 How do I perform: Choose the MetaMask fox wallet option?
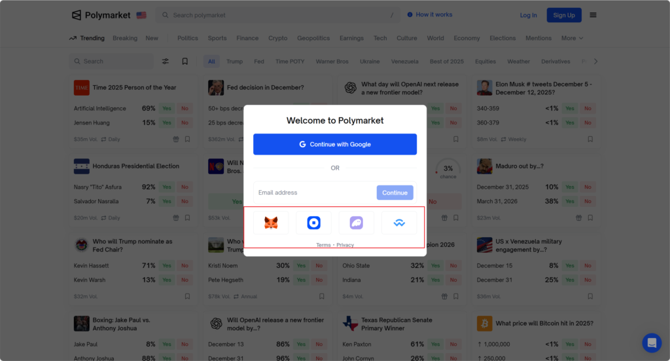(x=271, y=223)
